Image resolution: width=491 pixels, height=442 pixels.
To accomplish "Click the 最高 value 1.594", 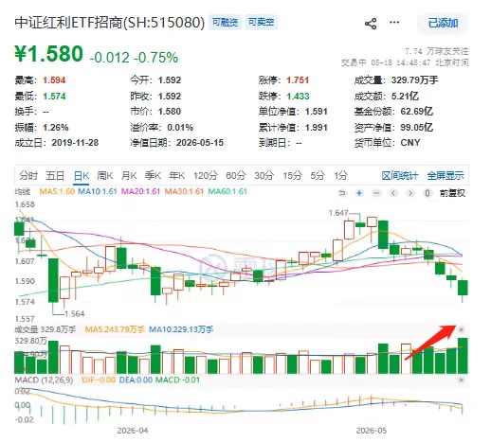I will point(54,80).
